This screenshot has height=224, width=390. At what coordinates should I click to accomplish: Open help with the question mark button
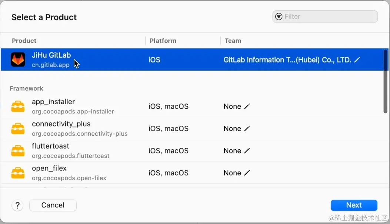pos(17,205)
